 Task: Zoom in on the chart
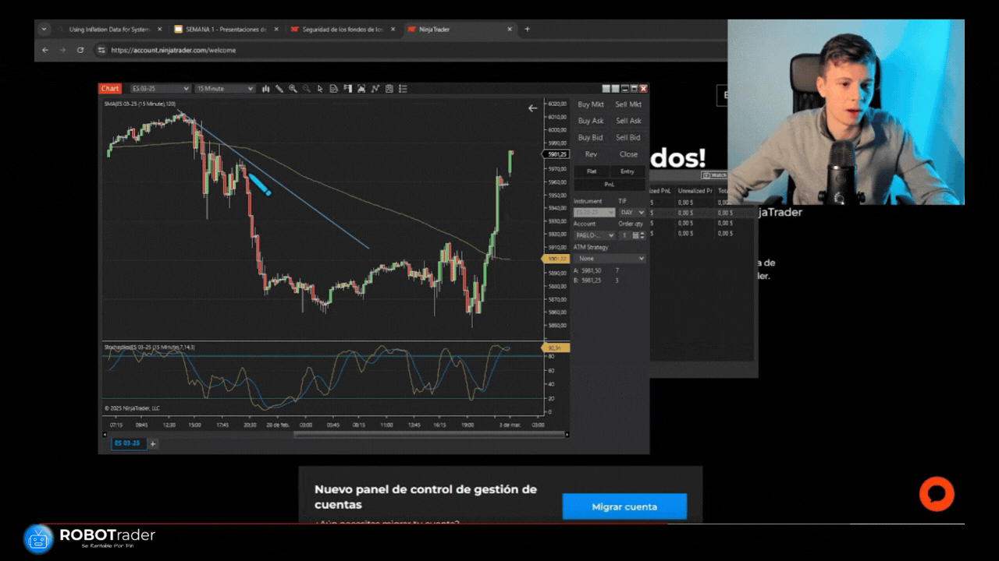293,89
